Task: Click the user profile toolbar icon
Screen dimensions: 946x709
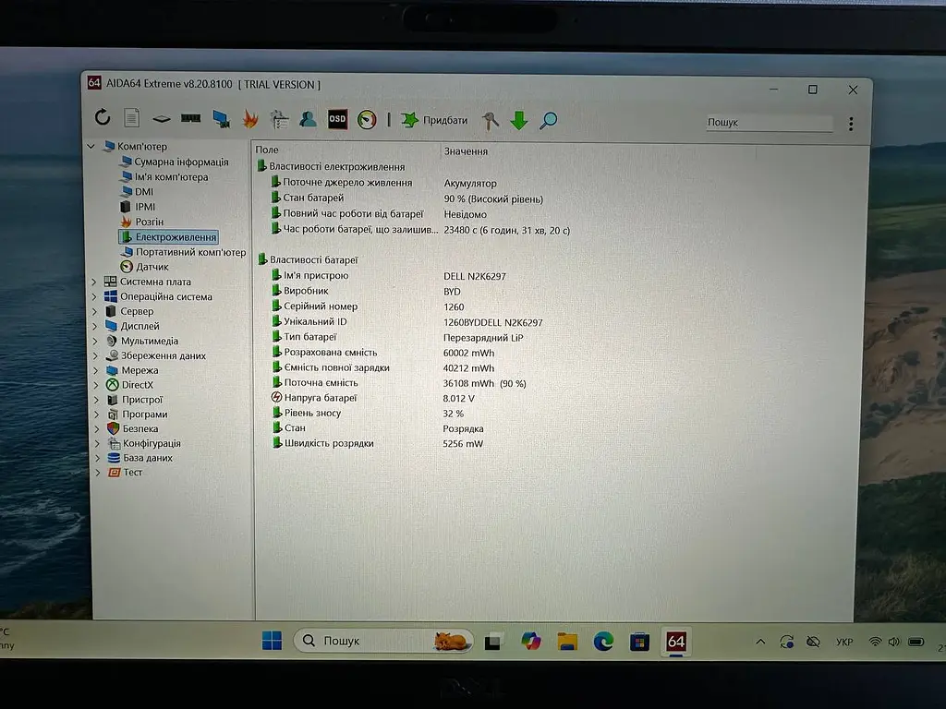Action: point(309,119)
